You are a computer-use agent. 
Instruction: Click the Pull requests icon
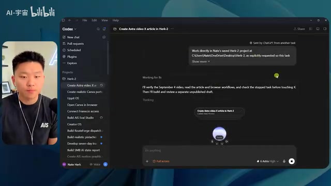64,43
